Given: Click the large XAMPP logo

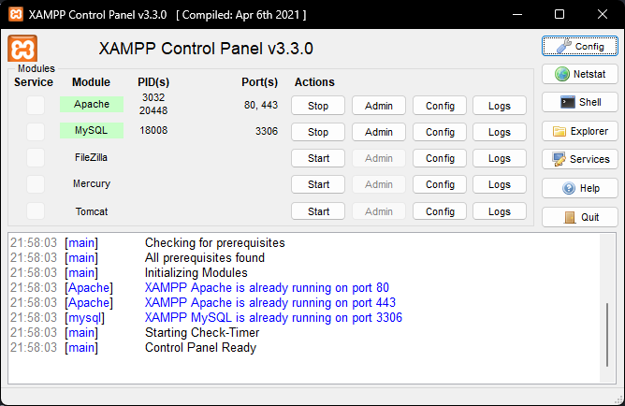Looking at the screenshot, I should pyautogui.click(x=22, y=49).
